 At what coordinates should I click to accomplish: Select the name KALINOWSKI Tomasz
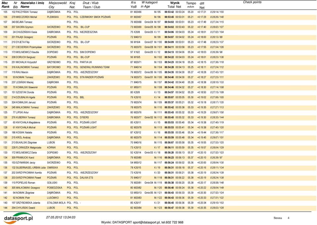(x=27, y=67)
